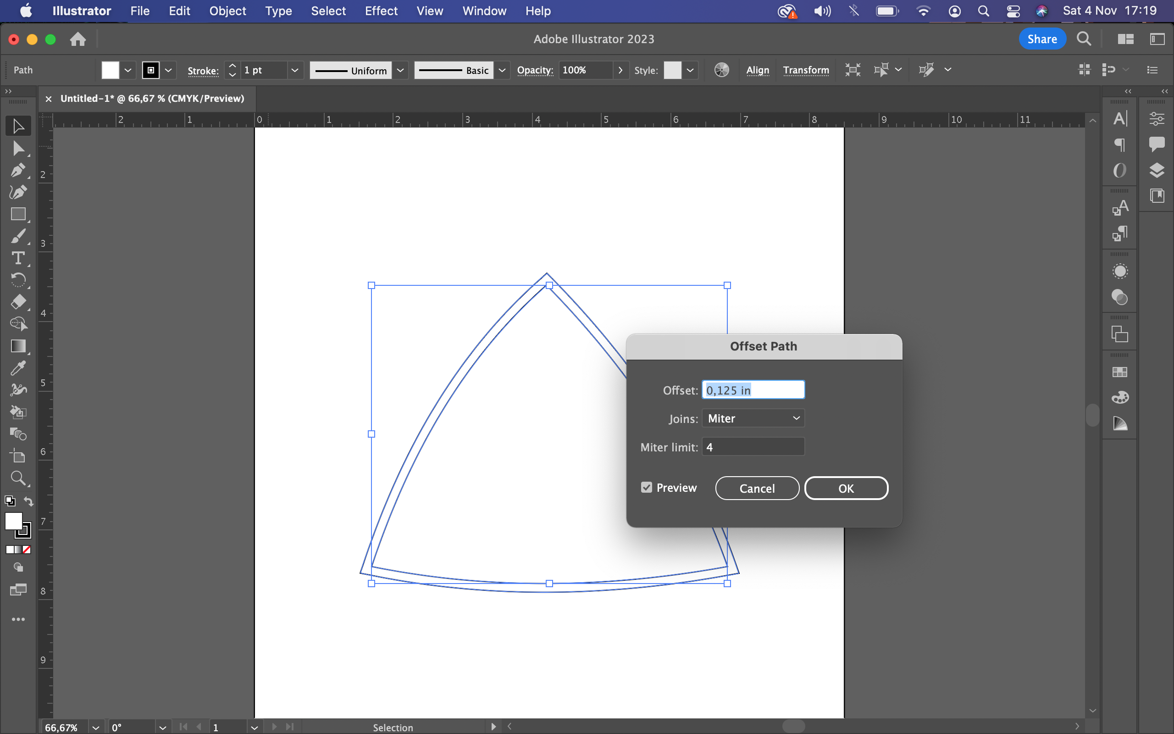Viewport: 1174px width, 734px height.
Task: Click OK in Offset Path dialog
Action: point(846,489)
